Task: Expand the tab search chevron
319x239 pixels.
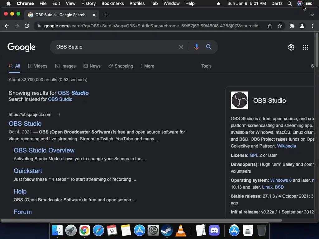Action: (x=312, y=15)
